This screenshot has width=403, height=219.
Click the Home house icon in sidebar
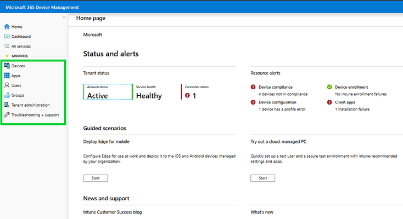click(7, 26)
